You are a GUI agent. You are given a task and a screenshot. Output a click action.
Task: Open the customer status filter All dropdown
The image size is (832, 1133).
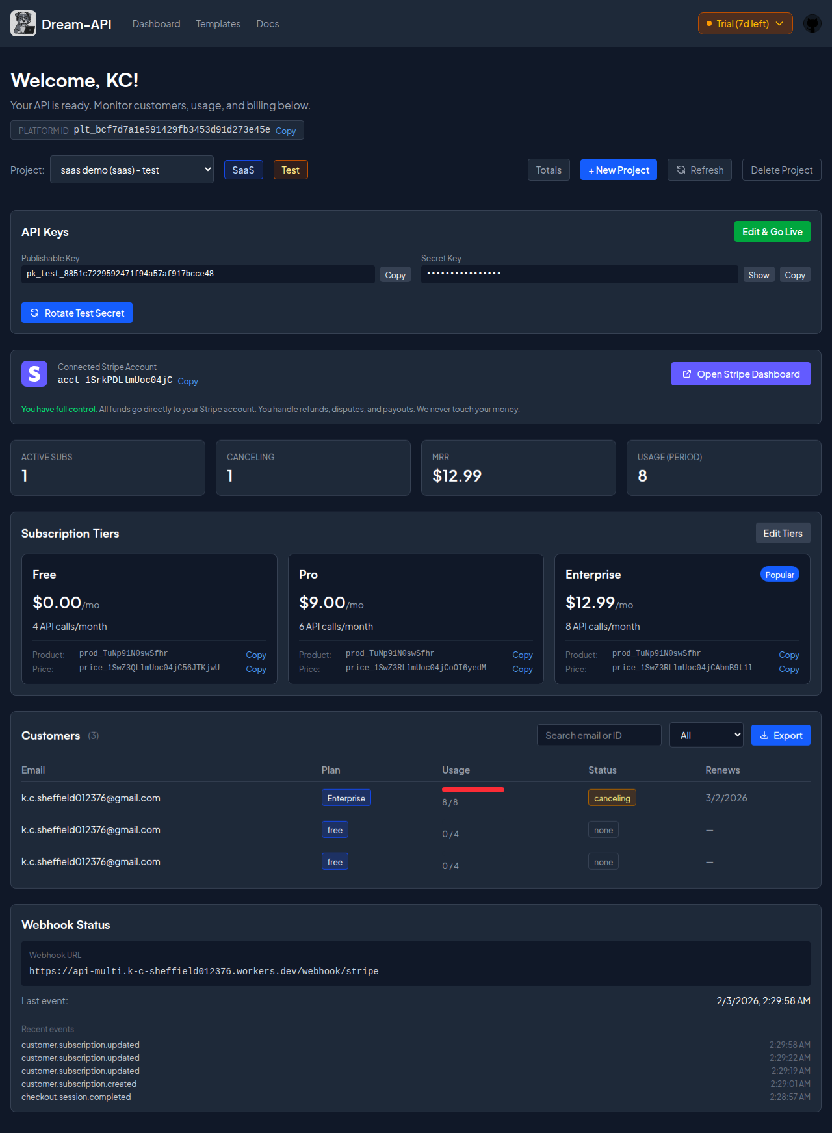[707, 735]
